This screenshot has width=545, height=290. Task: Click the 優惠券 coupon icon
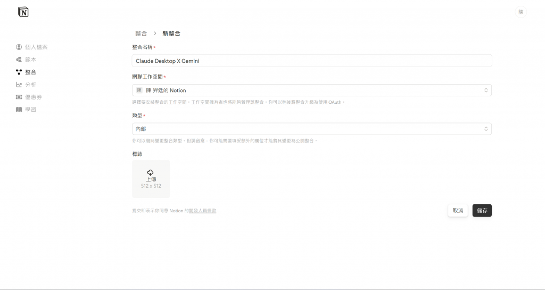[x=19, y=97]
